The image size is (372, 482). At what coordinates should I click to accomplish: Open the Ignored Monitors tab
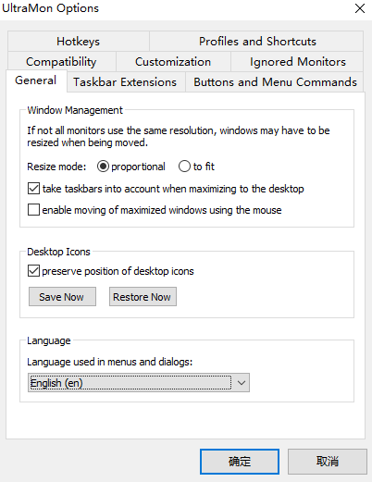(x=297, y=62)
